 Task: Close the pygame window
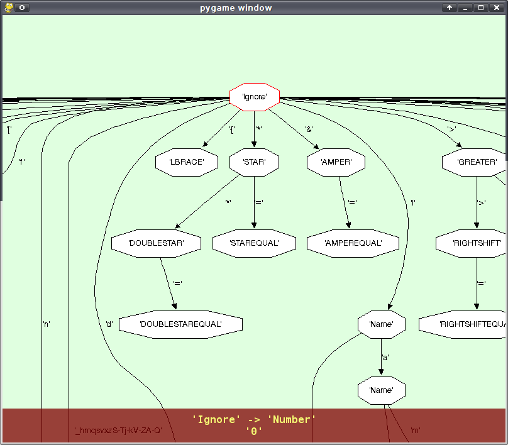coord(497,8)
